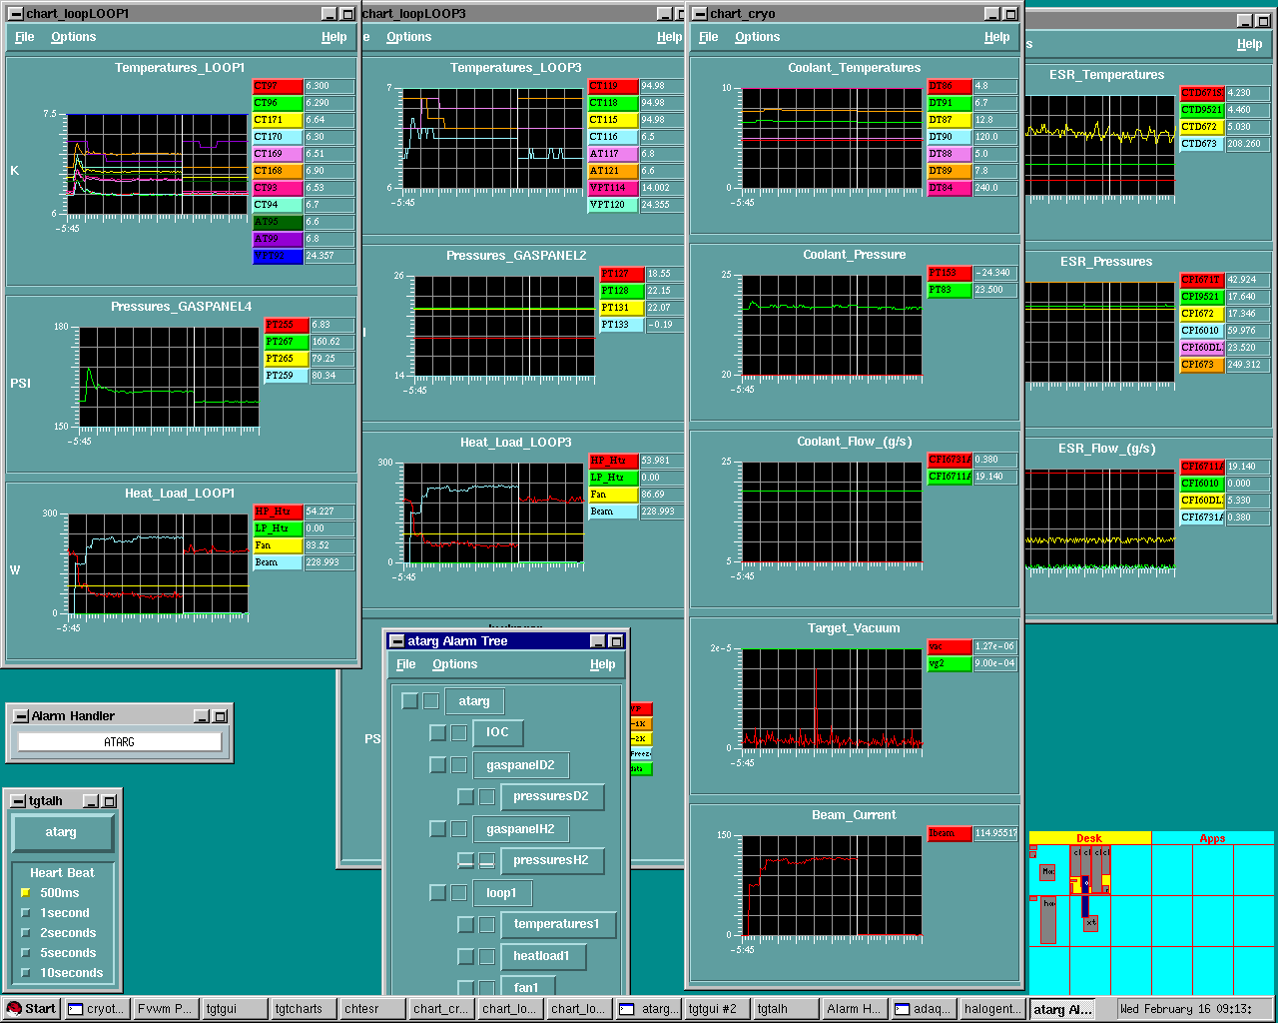The height and width of the screenshot is (1023, 1278).
Task: Click the red Ibeam legend swatch
Action: [949, 833]
